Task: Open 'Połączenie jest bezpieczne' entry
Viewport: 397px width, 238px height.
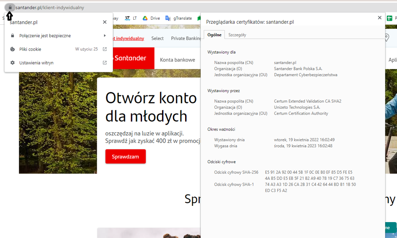Action: pyautogui.click(x=59, y=36)
